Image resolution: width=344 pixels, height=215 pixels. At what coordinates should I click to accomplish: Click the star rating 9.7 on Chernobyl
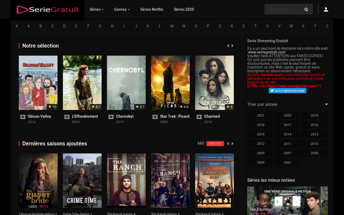tap(140, 107)
